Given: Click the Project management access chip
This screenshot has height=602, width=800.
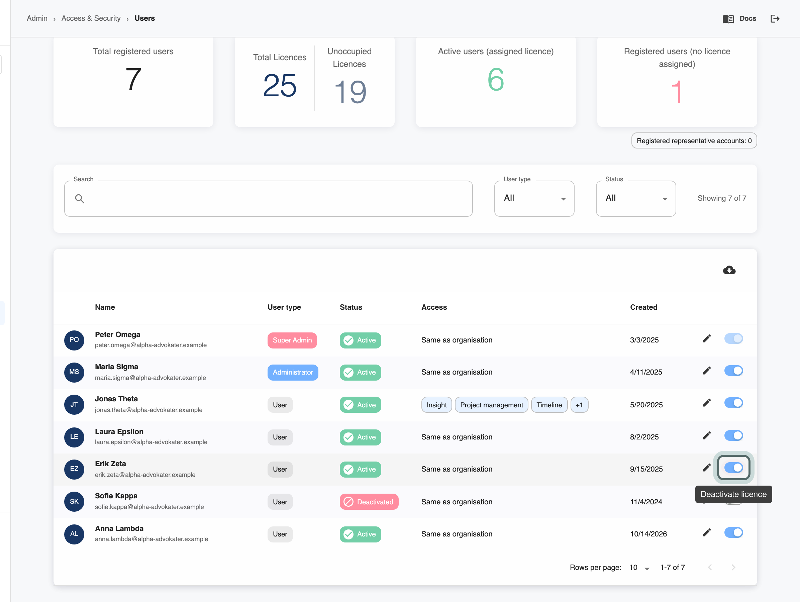Looking at the screenshot, I should 491,405.
